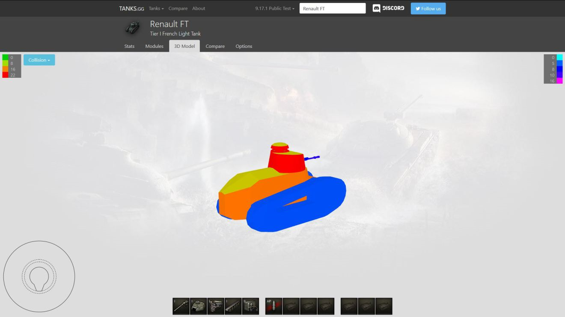
Task: Click the last empty equipment slot on right
Action: [x=384, y=306]
